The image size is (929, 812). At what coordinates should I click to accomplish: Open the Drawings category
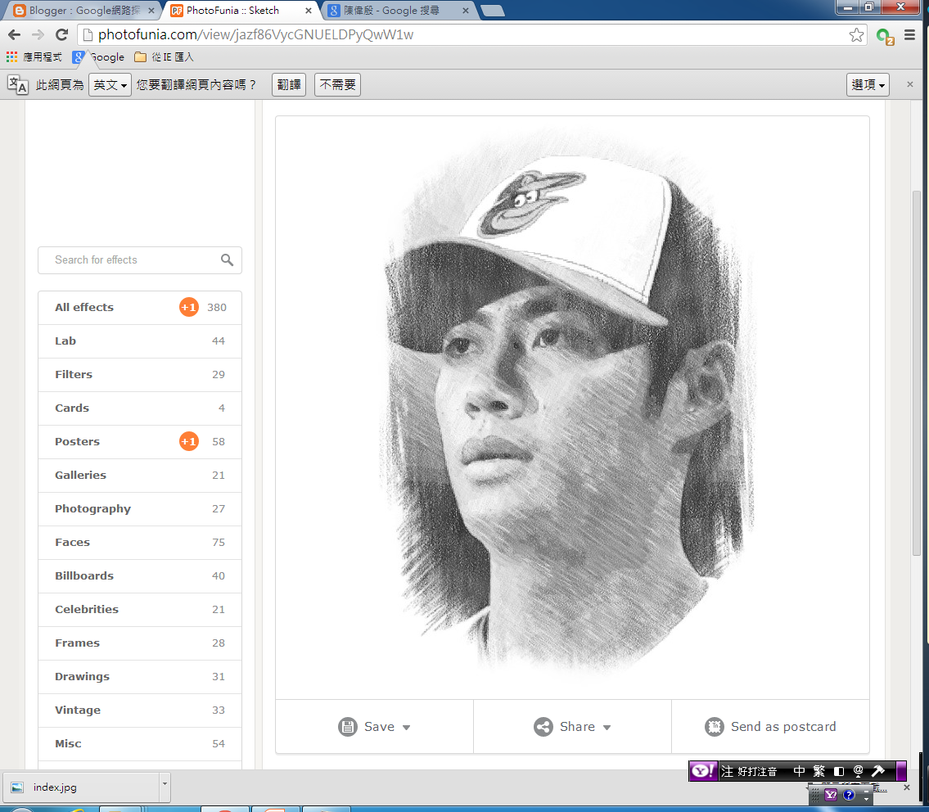(140, 677)
